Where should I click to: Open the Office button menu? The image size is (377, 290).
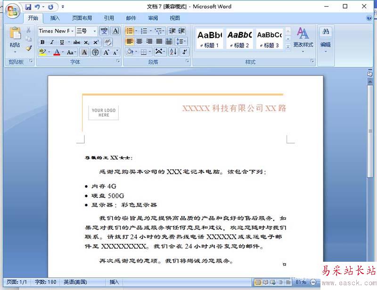coord(13,11)
